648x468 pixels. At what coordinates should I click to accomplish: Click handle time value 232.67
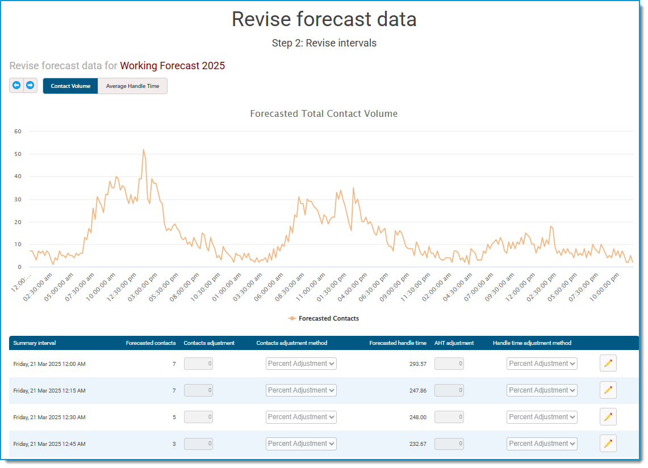tap(418, 444)
